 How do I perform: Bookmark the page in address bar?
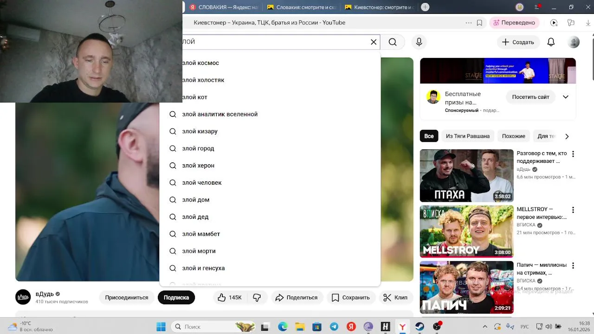tap(479, 22)
